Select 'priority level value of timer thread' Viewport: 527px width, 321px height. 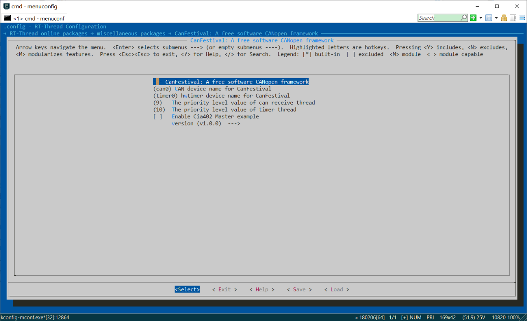(224, 109)
